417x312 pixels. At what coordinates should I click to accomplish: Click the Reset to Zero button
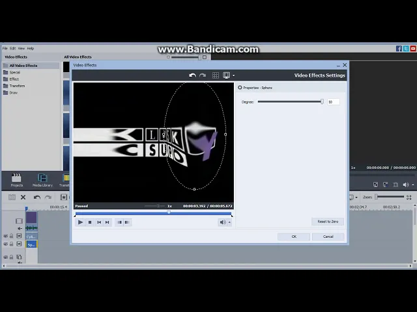click(328, 222)
